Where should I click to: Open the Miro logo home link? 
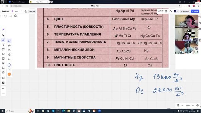click(5, 11)
